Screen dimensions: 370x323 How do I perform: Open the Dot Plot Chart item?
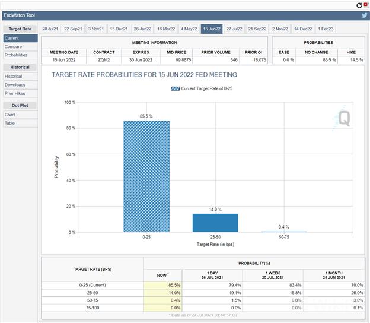pos(10,115)
